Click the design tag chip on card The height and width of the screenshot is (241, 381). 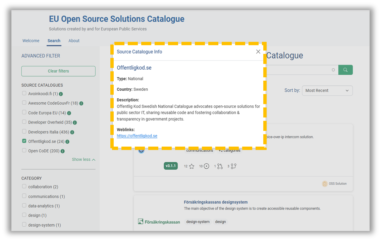coord(220,222)
